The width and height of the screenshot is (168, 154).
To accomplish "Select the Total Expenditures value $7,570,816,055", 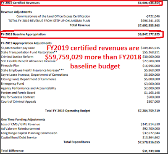I will coord(149,142).
